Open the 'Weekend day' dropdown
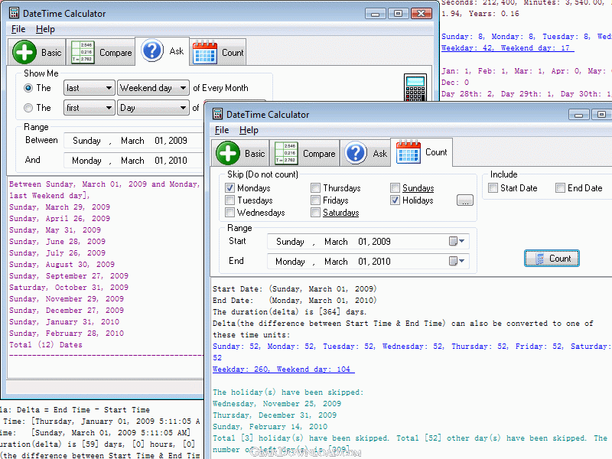The width and height of the screenshot is (612, 459). (153, 88)
